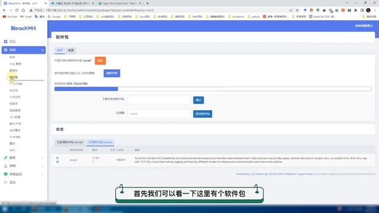Expand the services menu chevron
The height and width of the screenshot is (213, 379).
coord(43,158)
